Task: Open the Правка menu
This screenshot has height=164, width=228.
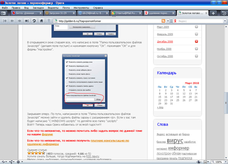Action: tap(16, 8)
